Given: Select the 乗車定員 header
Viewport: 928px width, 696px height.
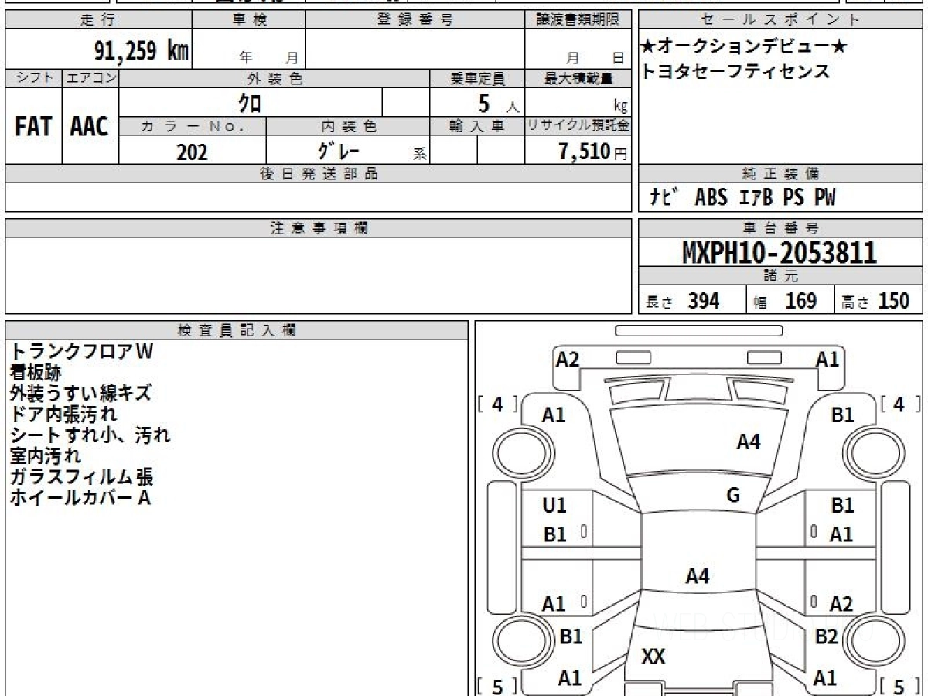Looking at the screenshot, I should 477,79.
